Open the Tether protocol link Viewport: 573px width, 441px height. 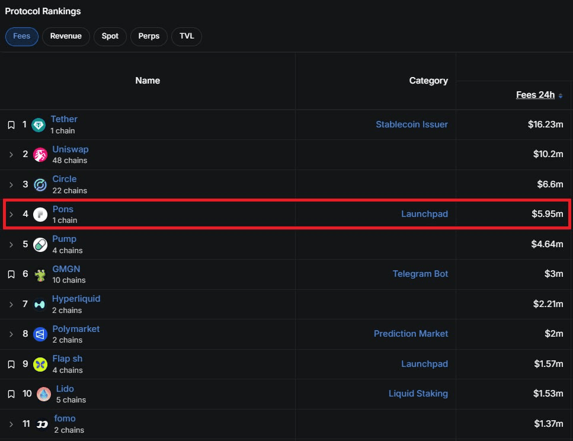(x=64, y=119)
